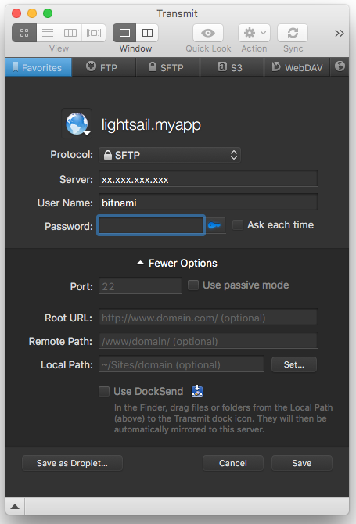Show more toolbar items via chevrons
The width and height of the screenshot is (356, 524).
pyautogui.click(x=340, y=33)
